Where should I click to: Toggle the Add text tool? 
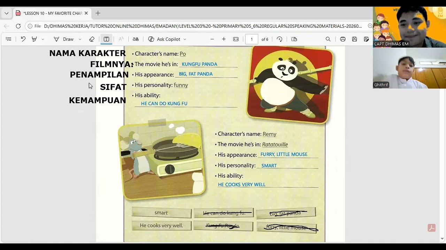[106, 39]
